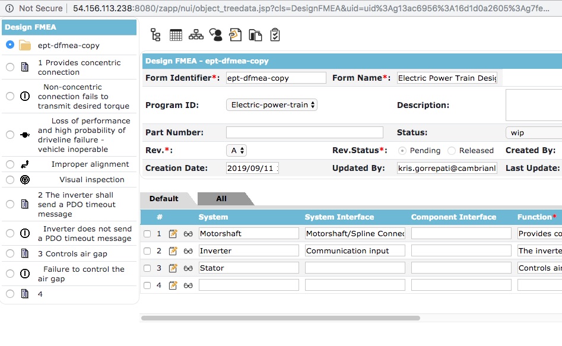
Task: Select radio for Provides concentric connection
Action: click(x=10, y=67)
